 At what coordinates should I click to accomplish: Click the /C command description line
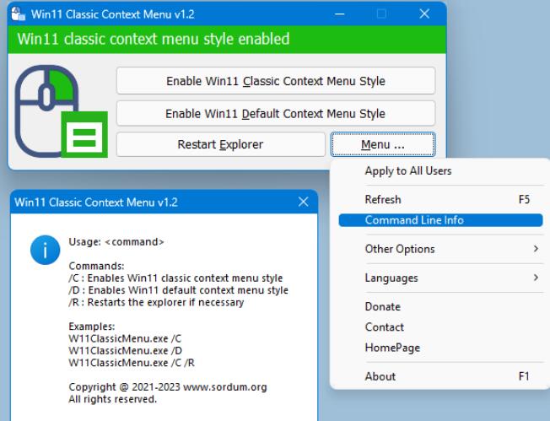(x=175, y=278)
